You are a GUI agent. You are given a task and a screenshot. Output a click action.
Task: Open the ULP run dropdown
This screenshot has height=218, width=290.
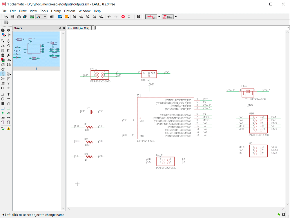click(67, 17)
